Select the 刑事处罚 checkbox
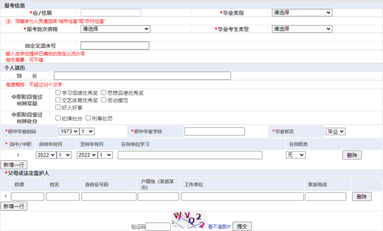The image size is (383, 231). point(88,118)
